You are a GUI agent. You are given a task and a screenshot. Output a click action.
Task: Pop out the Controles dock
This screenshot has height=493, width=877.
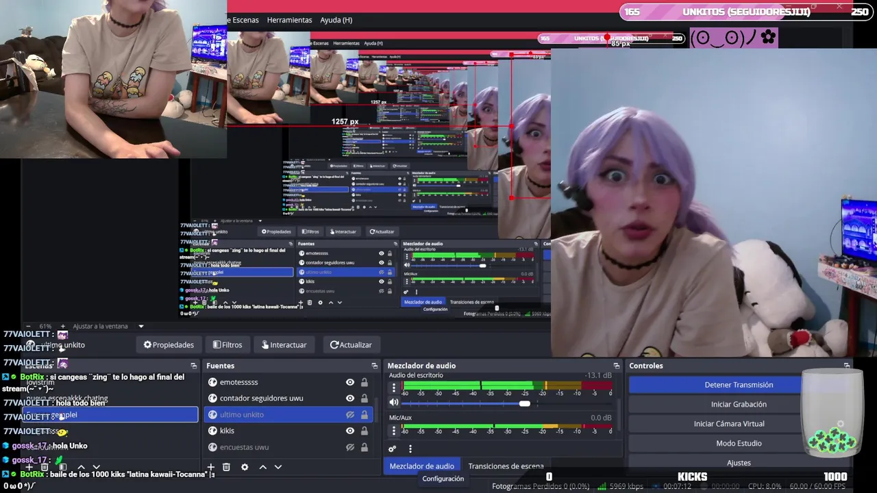pyautogui.click(x=846, y=366)
